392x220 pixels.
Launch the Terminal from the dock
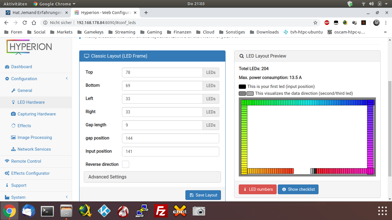pyautogui.click(x=47, y=211)
